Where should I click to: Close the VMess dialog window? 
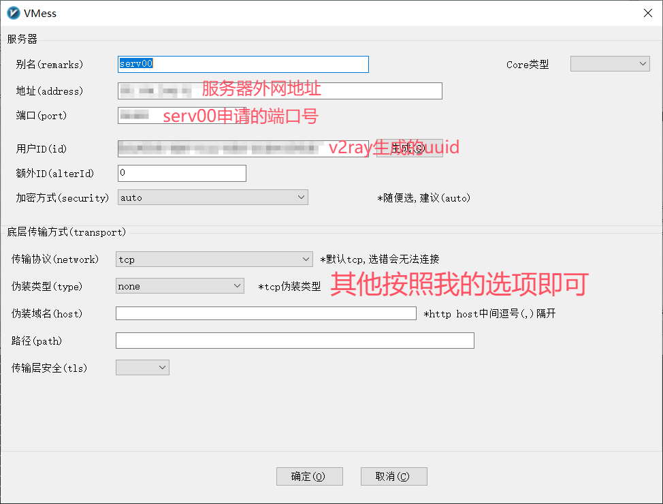pyautogui.click(x=648, y=13)
